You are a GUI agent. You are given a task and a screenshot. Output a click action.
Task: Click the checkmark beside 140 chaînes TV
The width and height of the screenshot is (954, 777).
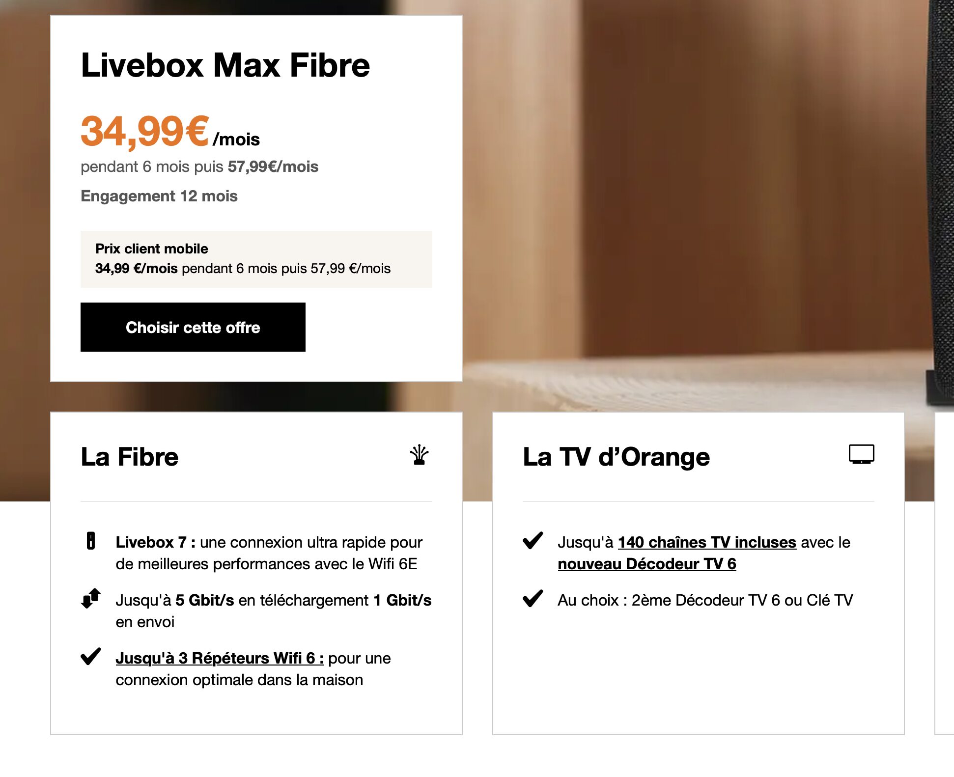[x=533, y=540]
